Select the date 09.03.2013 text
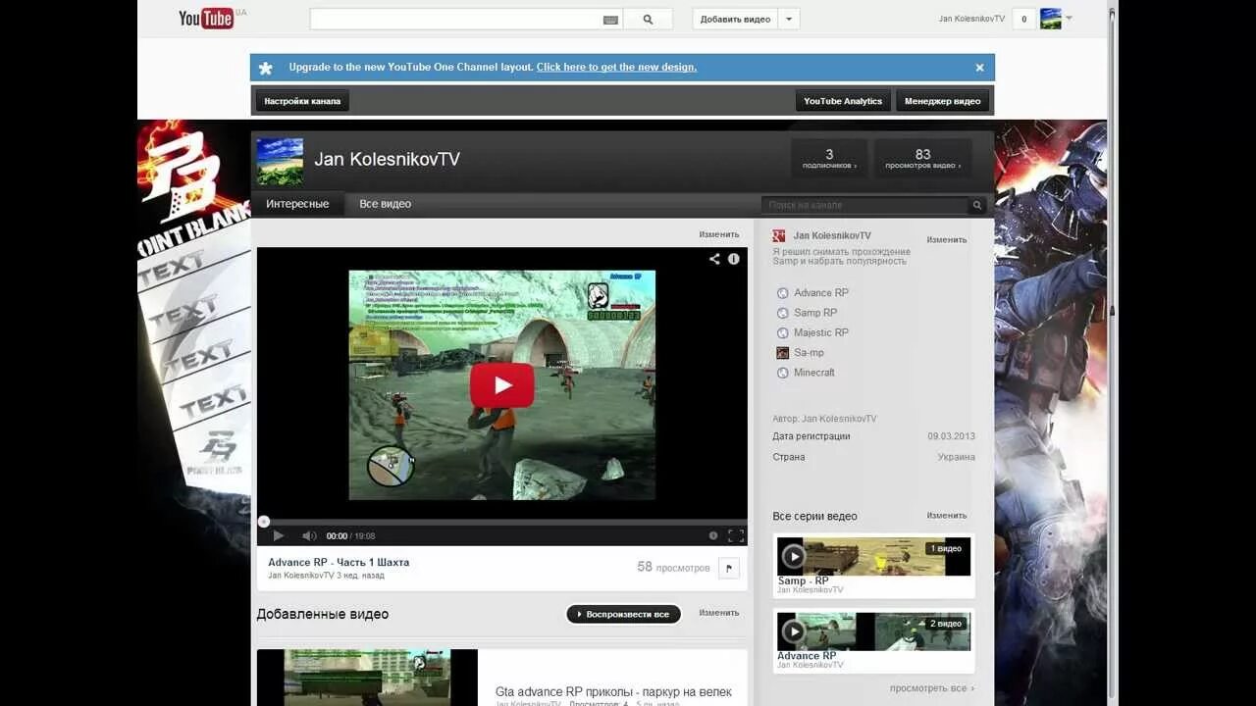1256x706 pixels. click(951, 436)
